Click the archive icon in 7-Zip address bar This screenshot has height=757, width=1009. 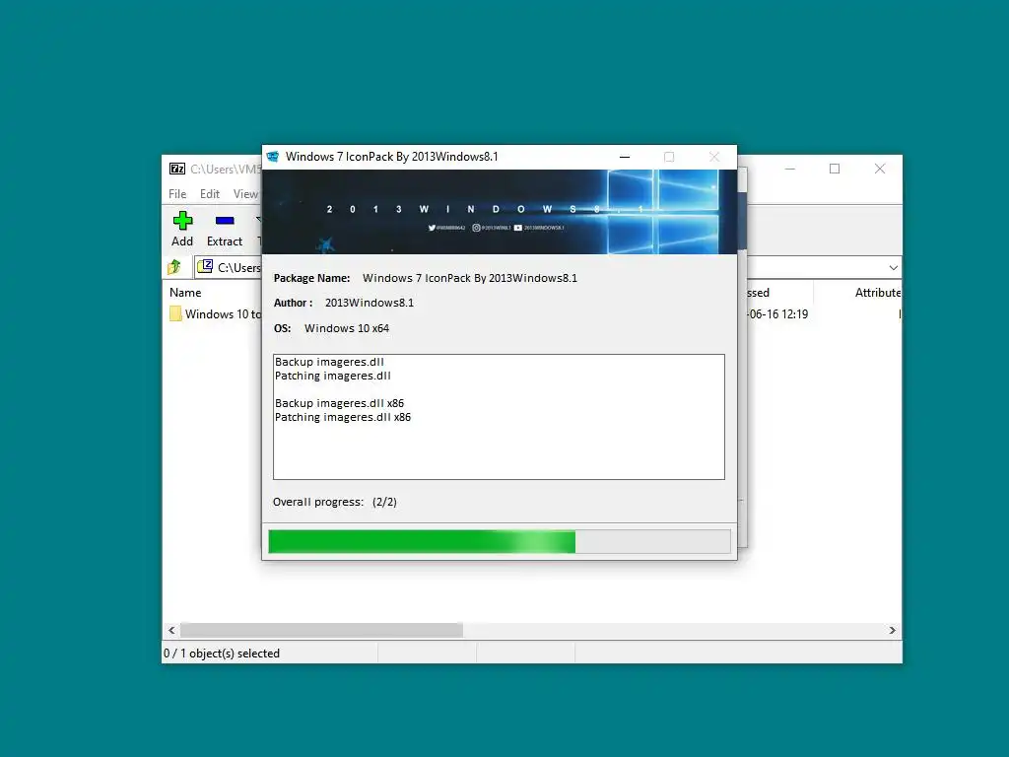pos(205,266)
